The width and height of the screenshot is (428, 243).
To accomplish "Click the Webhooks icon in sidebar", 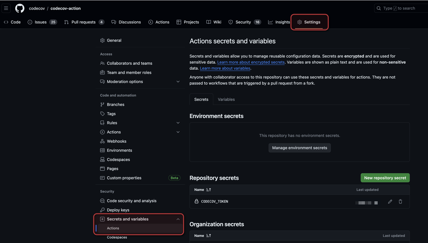I will point(102,141).
